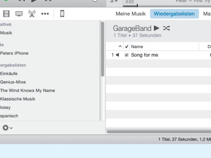Viewport: 211px width, 158px height.
Task: Switch to Meine Musik tab
Action: [131, 14]
